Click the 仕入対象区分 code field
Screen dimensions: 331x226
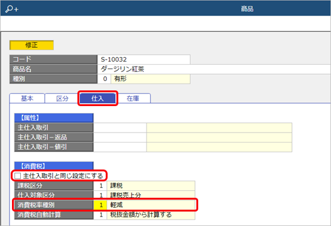click(100, 195)
